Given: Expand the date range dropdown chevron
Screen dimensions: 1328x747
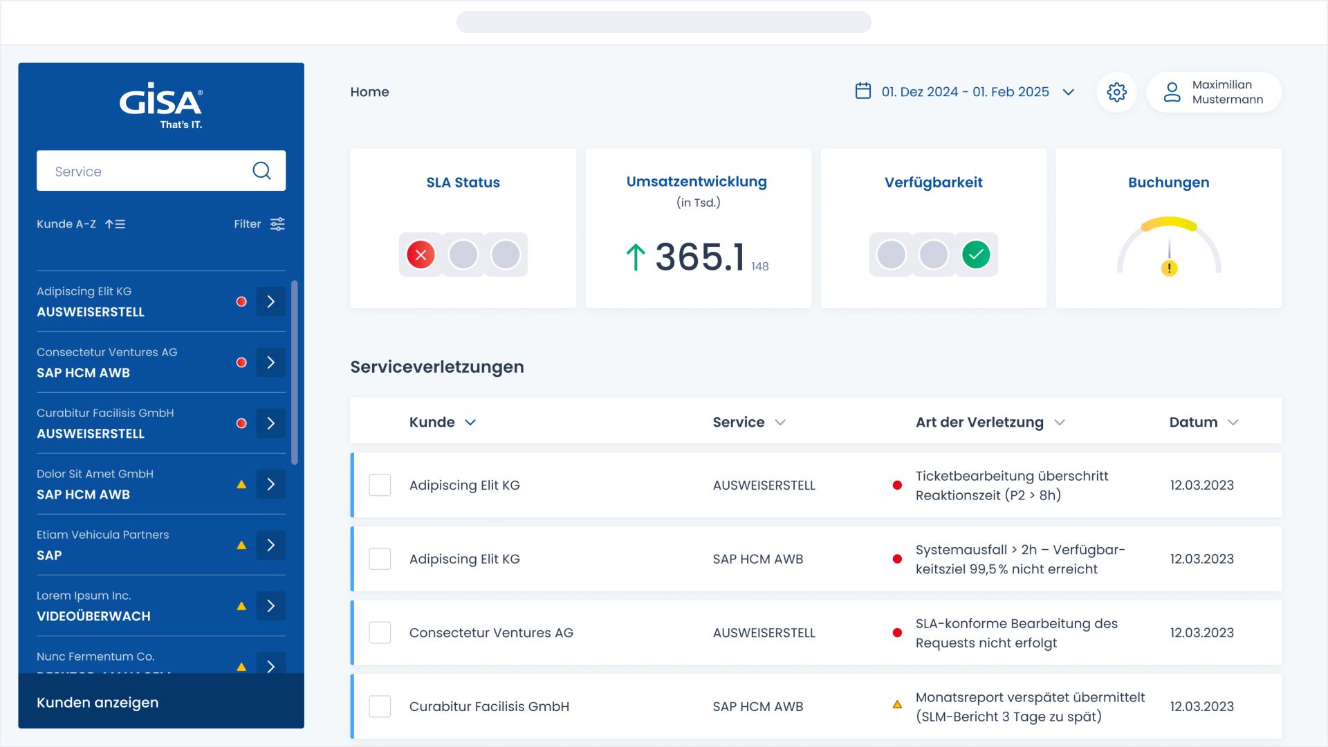Looking at the screenshot, I should 1068,92.
